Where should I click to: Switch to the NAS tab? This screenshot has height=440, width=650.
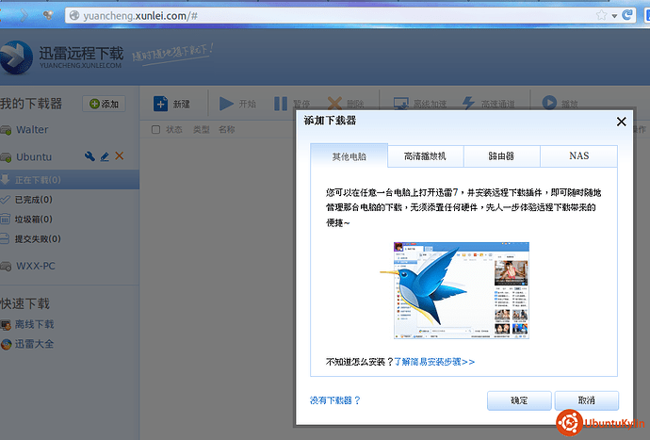pyautogui.click(x=578, y=155)
